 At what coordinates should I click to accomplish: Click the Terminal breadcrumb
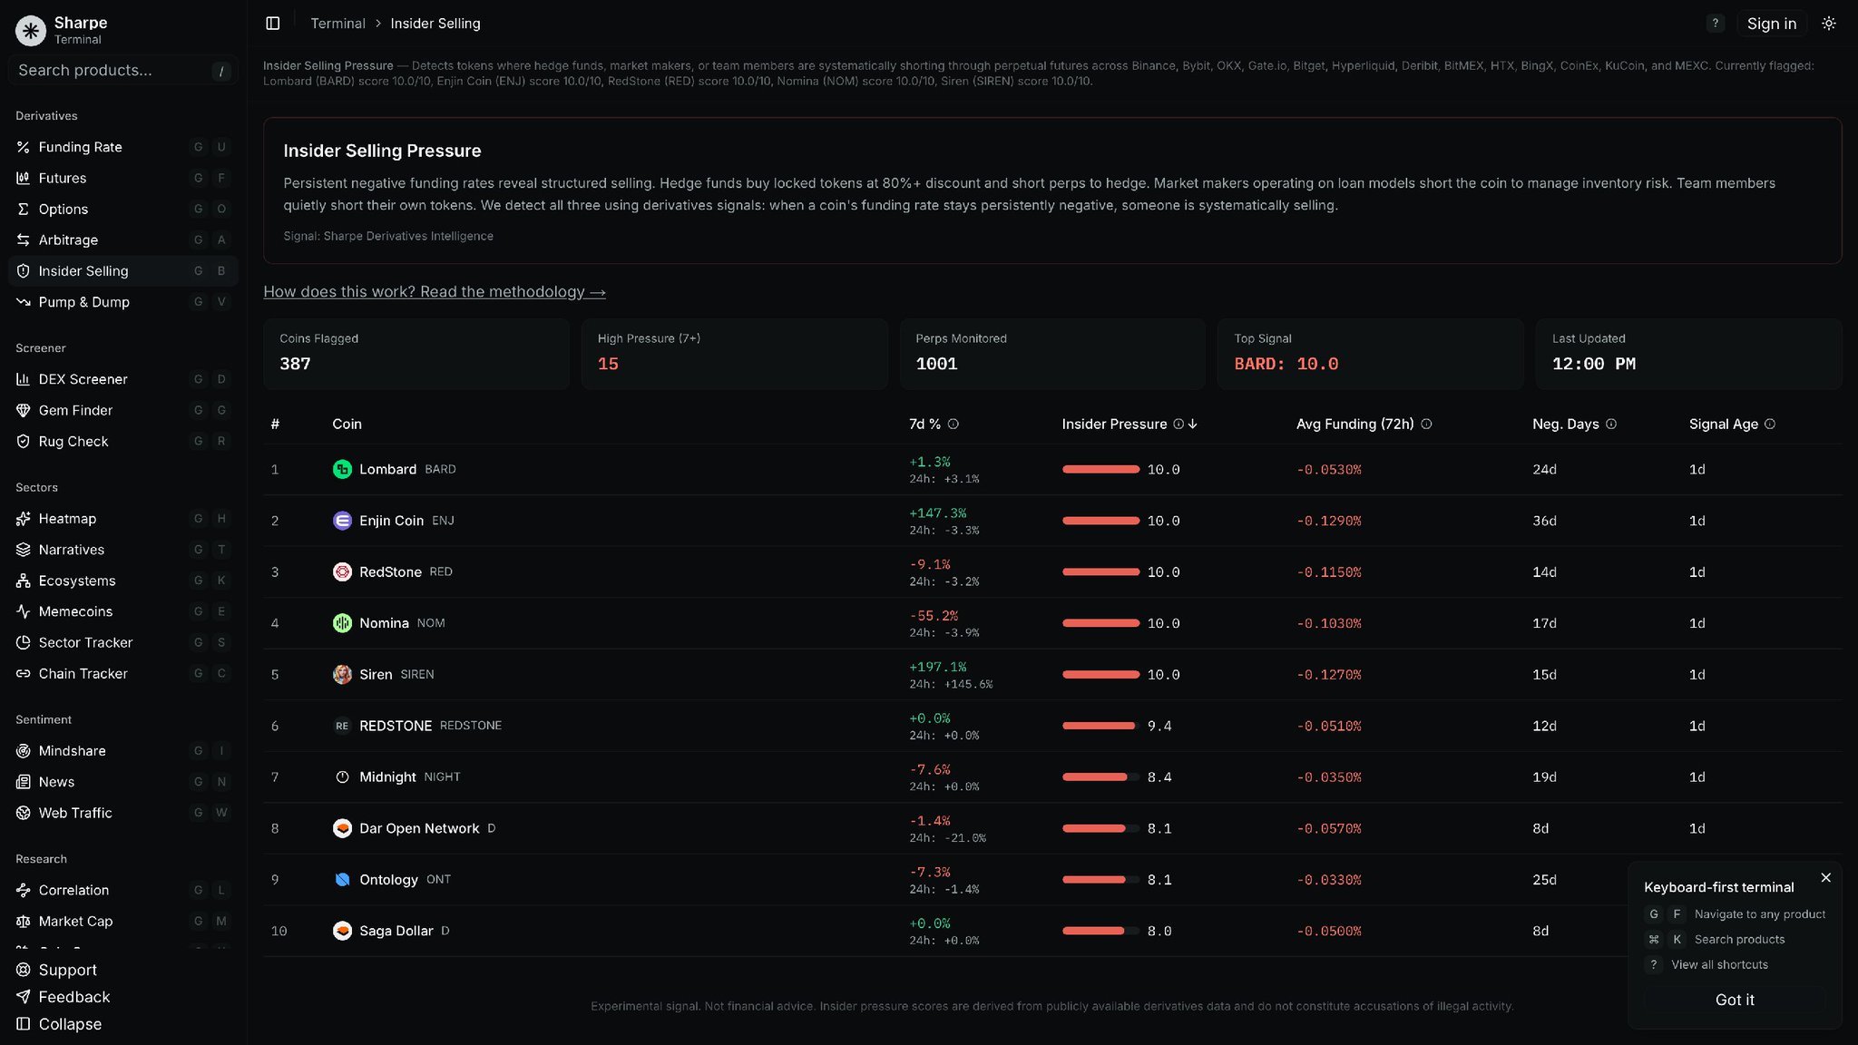point(337,24)
